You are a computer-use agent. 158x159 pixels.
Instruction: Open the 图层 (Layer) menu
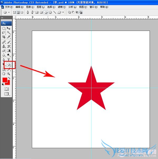coord(41,7)
